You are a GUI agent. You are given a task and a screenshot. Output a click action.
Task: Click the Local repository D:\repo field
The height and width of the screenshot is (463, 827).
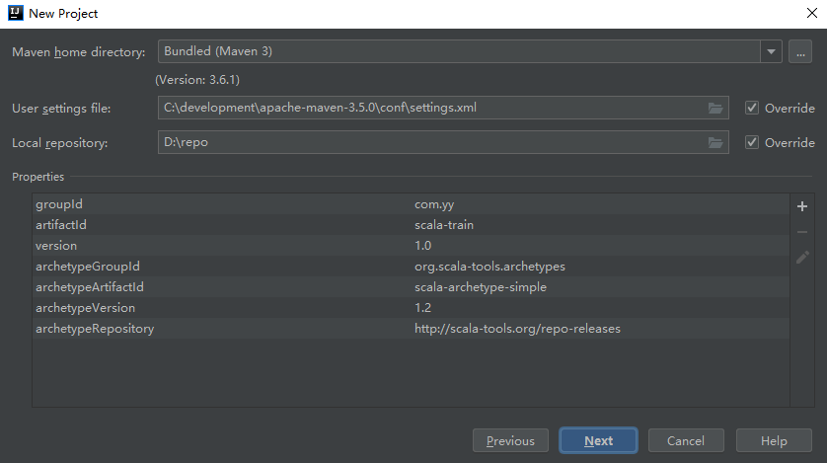[429, 143]
